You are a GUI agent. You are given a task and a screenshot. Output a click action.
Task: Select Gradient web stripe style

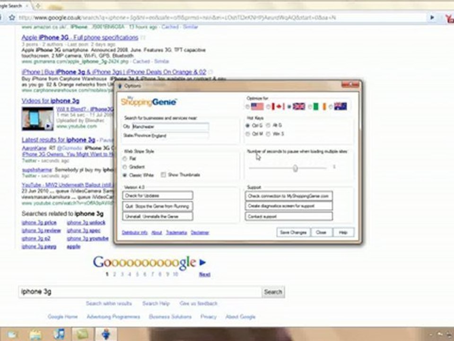click(x=125, y=167)
